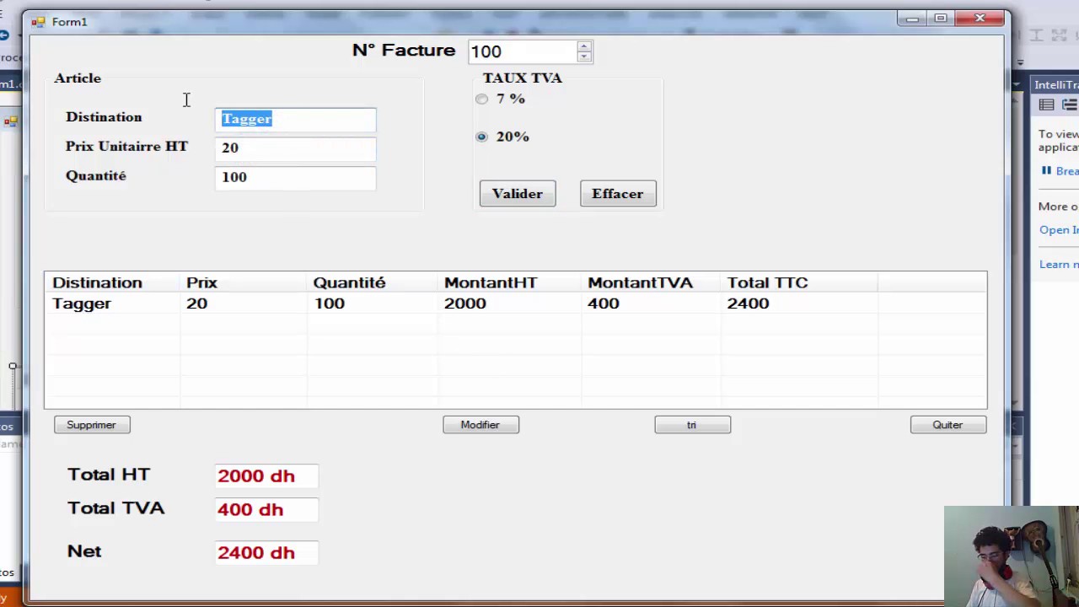Click the Prix column header
The image size is (1079, 607).
point(243,282)
